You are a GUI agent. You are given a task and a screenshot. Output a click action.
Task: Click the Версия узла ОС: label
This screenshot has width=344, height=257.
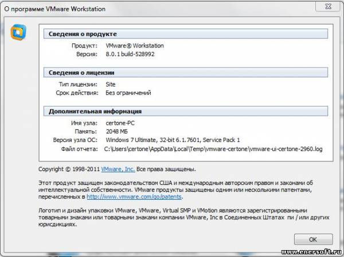coord(75,140)
